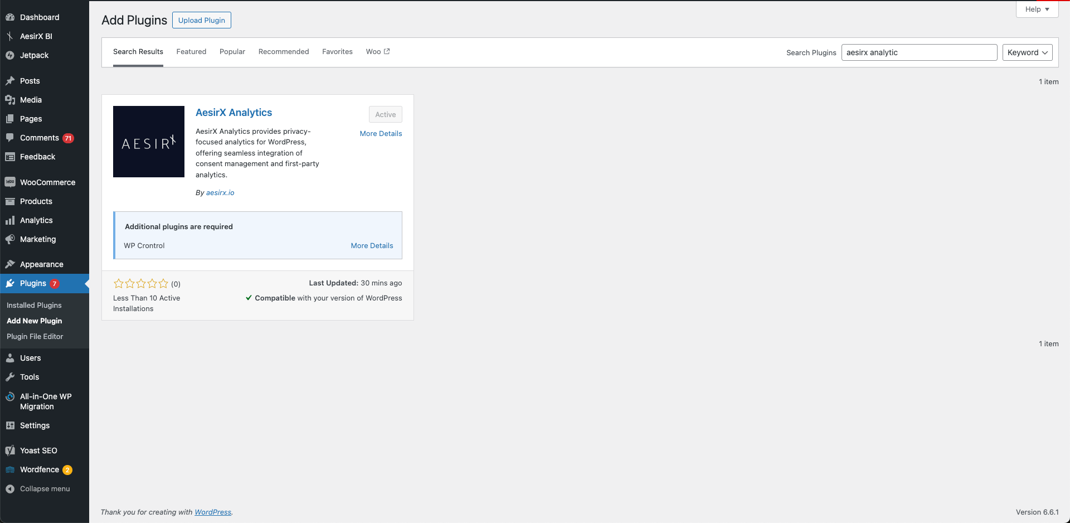1070x523 pixels.
Task: Click the Upload Plugin button
Action: (x=201, y=20)
